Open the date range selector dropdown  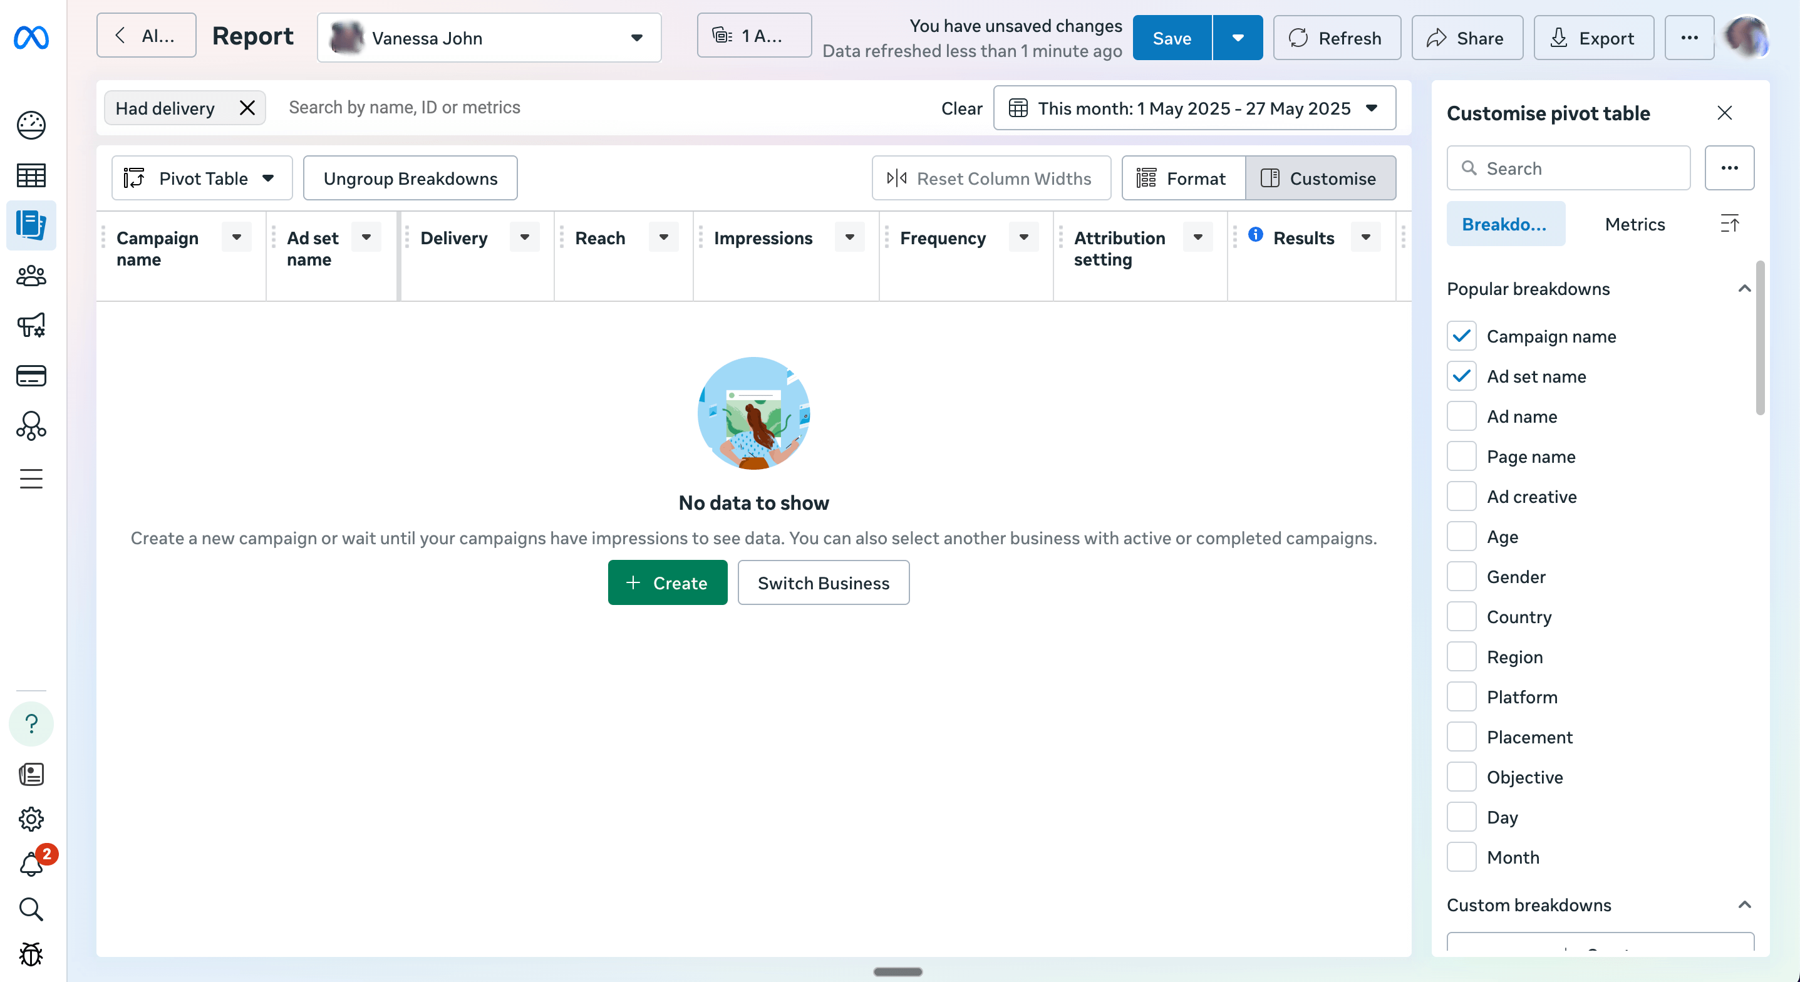[x=1372, y=108]
